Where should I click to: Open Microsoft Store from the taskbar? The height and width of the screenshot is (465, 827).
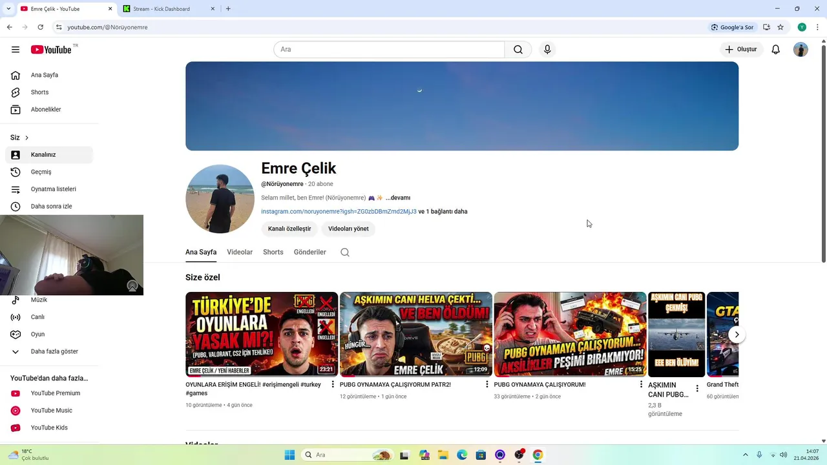481,455
